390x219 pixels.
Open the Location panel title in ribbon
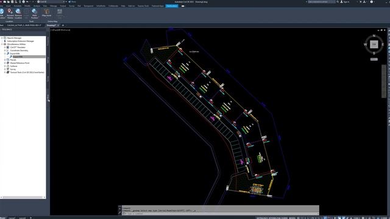[x=9, y=21]
